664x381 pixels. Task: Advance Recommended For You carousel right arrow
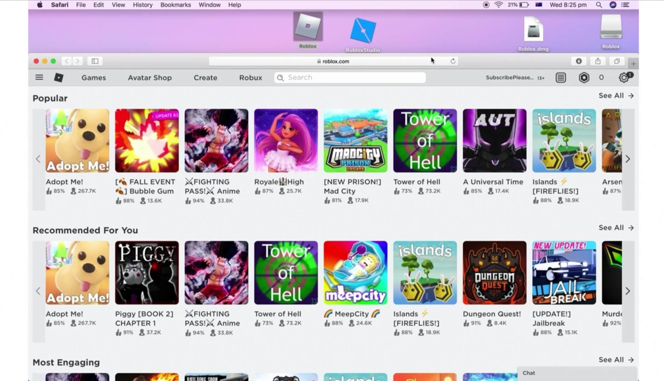628,291
